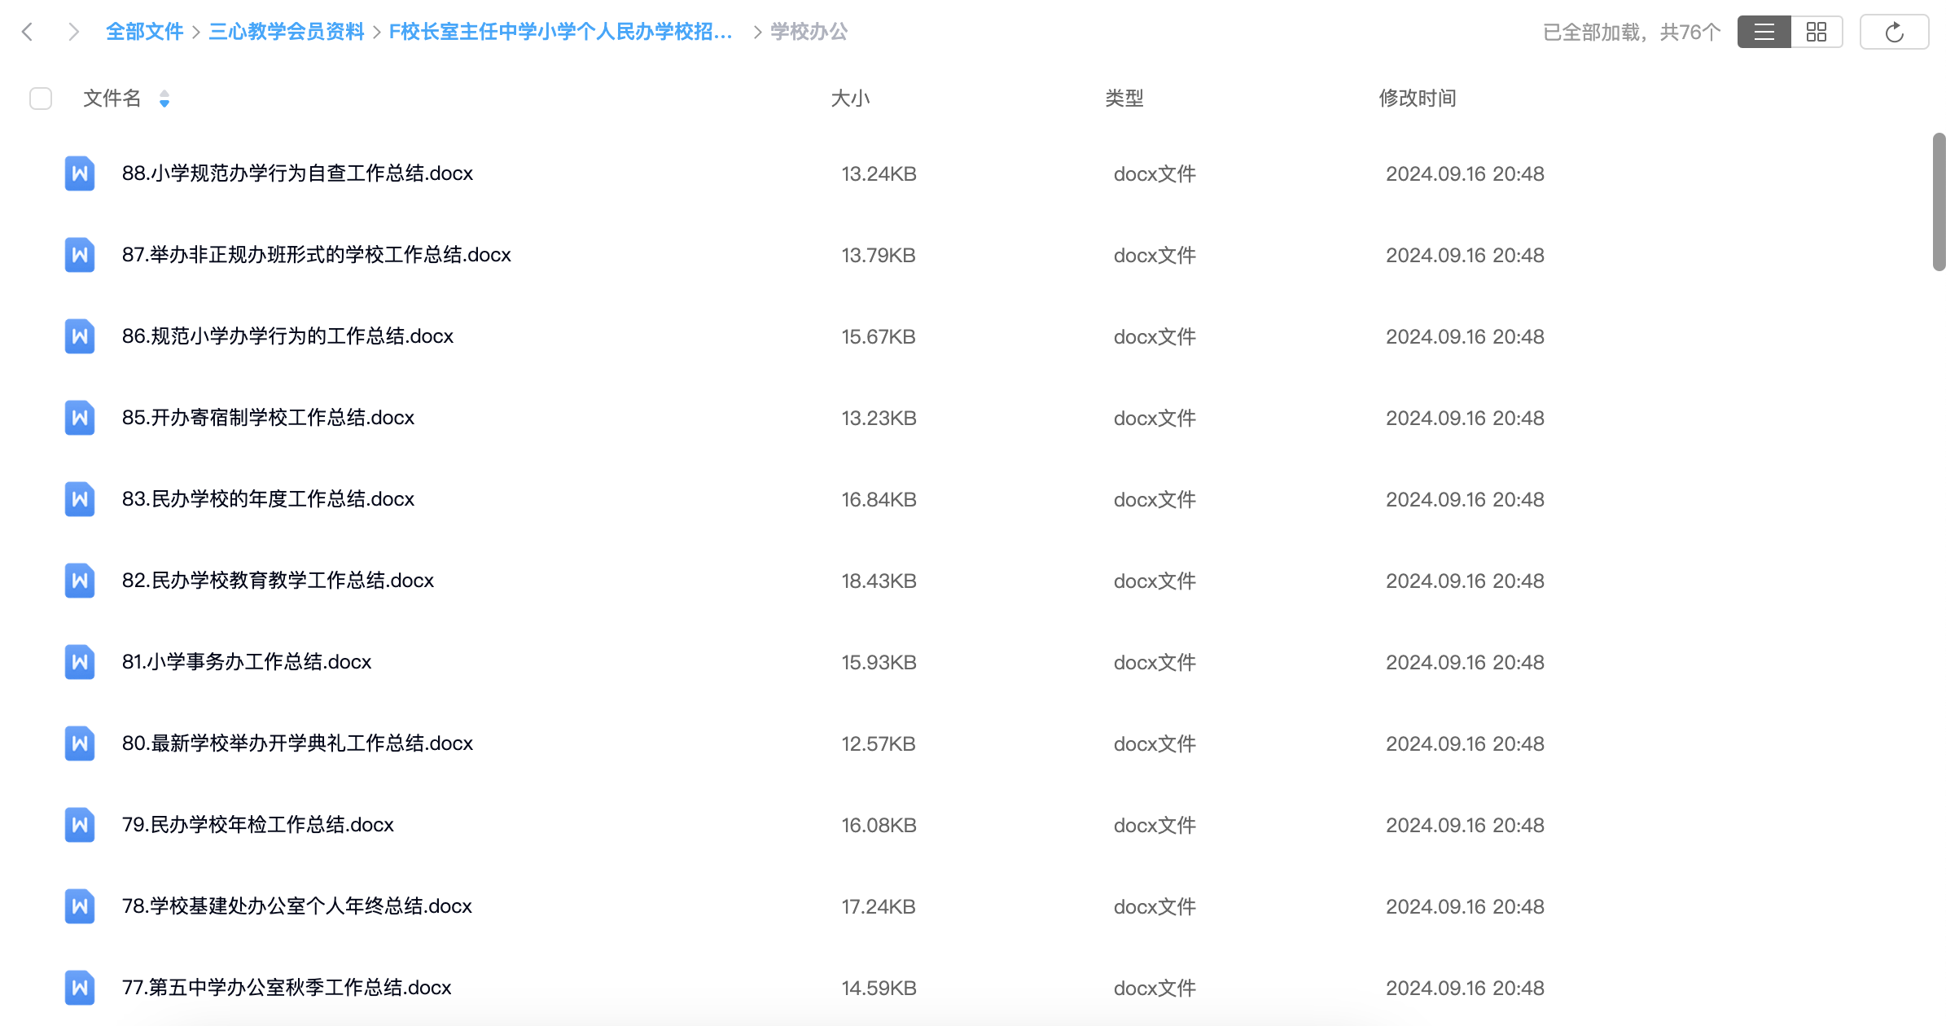The height and width of the screenshot is (1026, 1946).
Task: Click the 15.93KB size value
Action: [x=879, y=662]
